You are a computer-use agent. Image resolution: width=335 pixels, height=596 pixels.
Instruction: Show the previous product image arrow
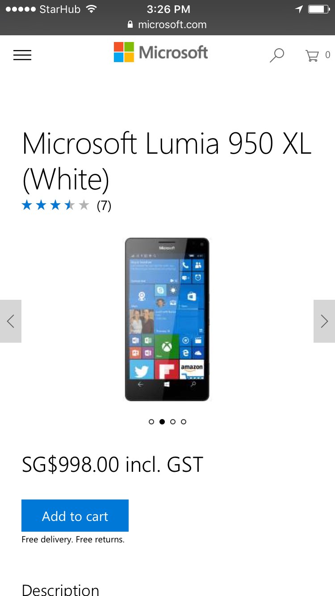pos(11,321)
